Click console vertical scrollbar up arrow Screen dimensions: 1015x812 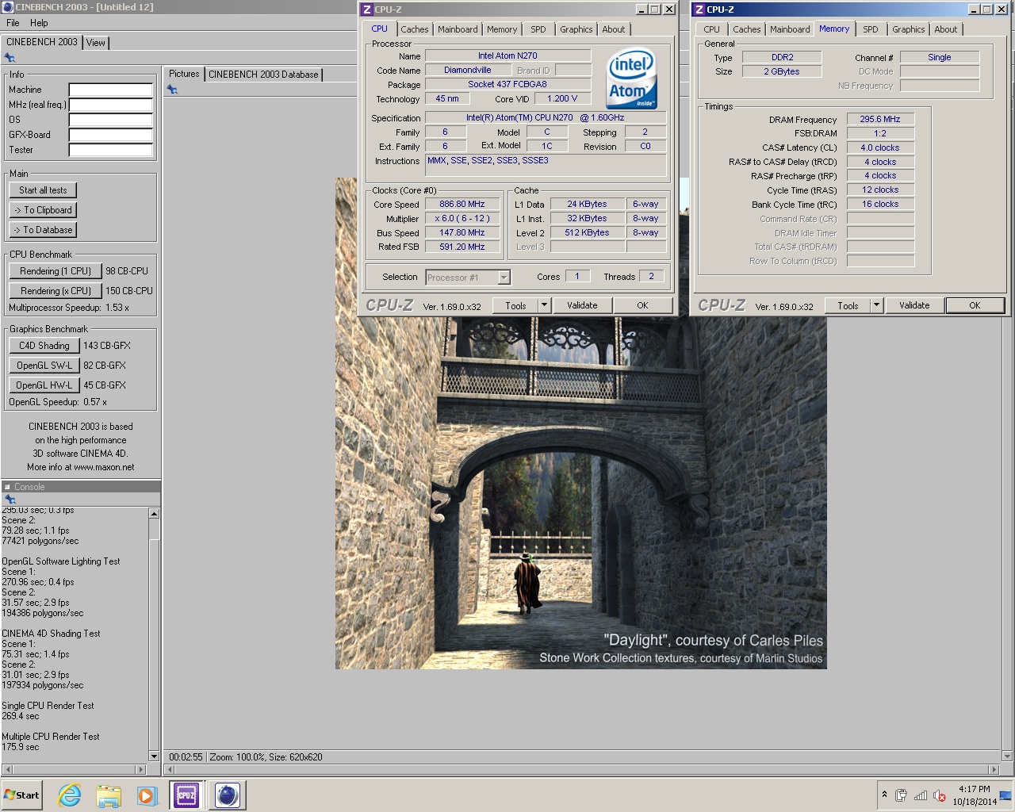click(x=154, y=514)
